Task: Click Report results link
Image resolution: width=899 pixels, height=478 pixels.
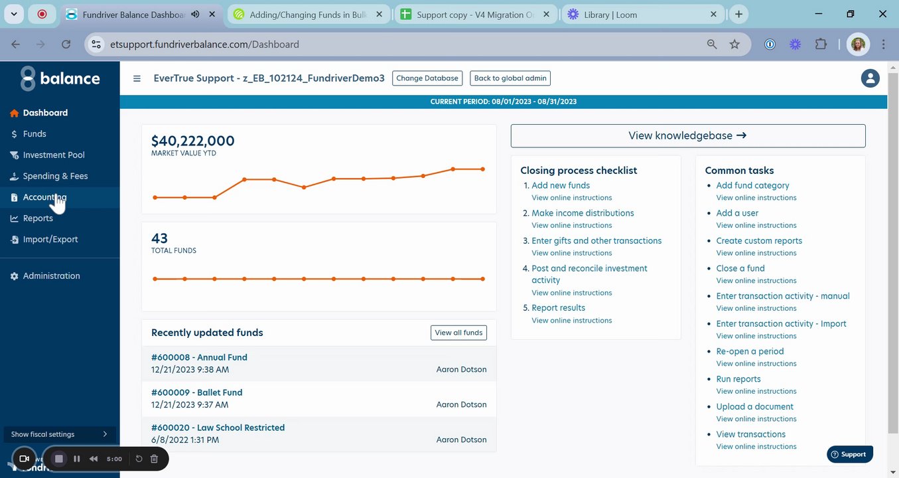Action: [558, 308]
